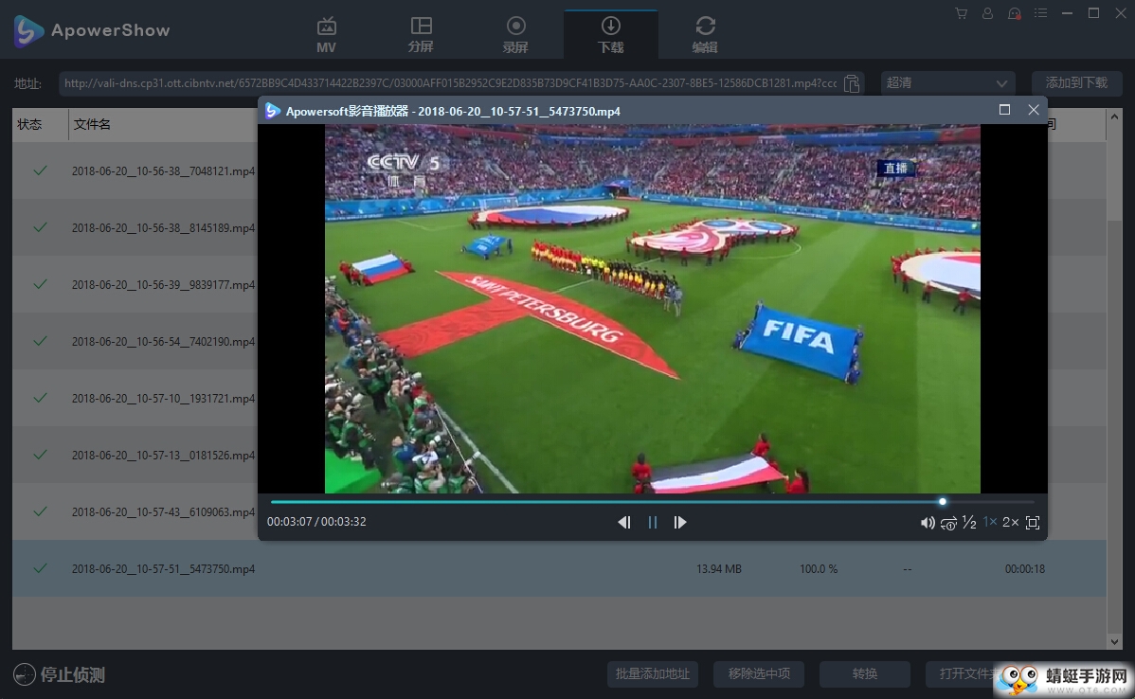The image size is (1135, 699).
Task: Click the checkmark status of 7048121.mp4
Action: tap(40, 170)
